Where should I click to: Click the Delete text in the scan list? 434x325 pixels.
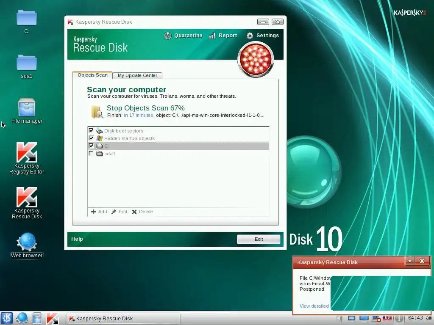[146, 212]
